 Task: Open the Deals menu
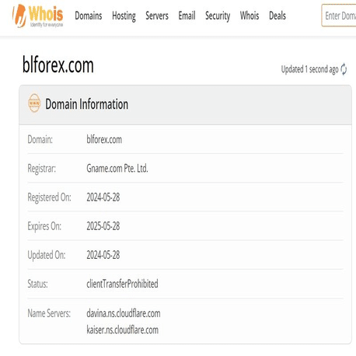coord(277,16)
